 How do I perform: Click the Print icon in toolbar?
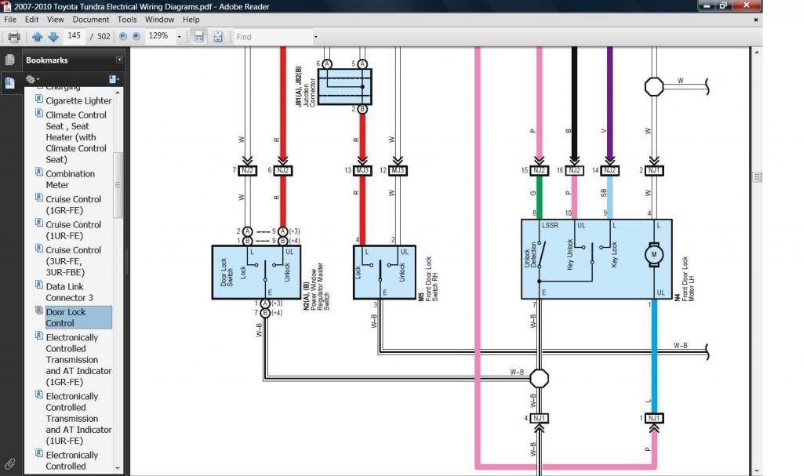[13, 37]
